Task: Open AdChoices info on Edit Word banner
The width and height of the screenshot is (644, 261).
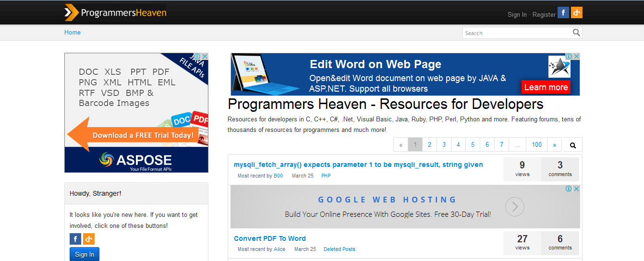Action: point(569,57)
